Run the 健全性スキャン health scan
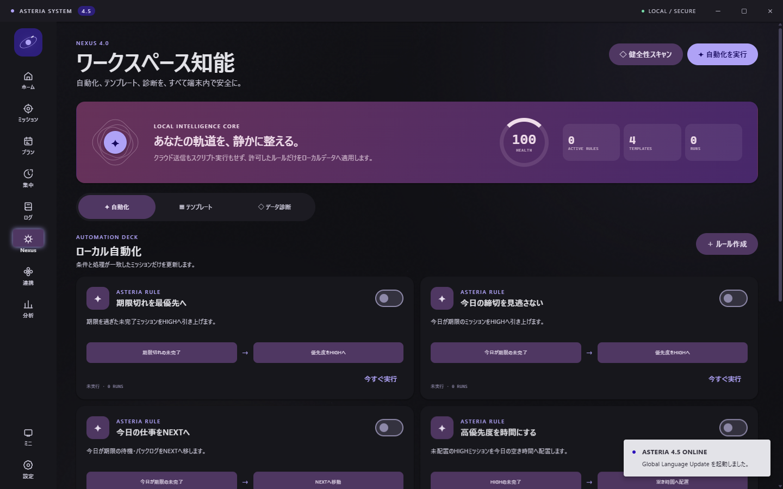This screenshot has height=489, width=783. tap(646, 54)
